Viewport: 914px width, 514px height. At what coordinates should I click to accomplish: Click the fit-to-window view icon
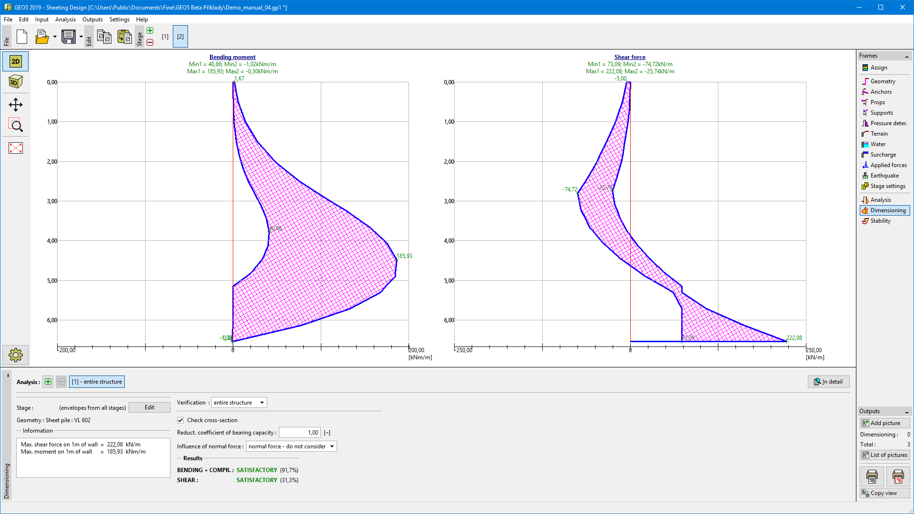[15, 148]
